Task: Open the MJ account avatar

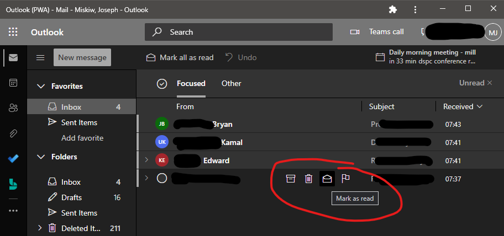Action: (x=493, y=33)
